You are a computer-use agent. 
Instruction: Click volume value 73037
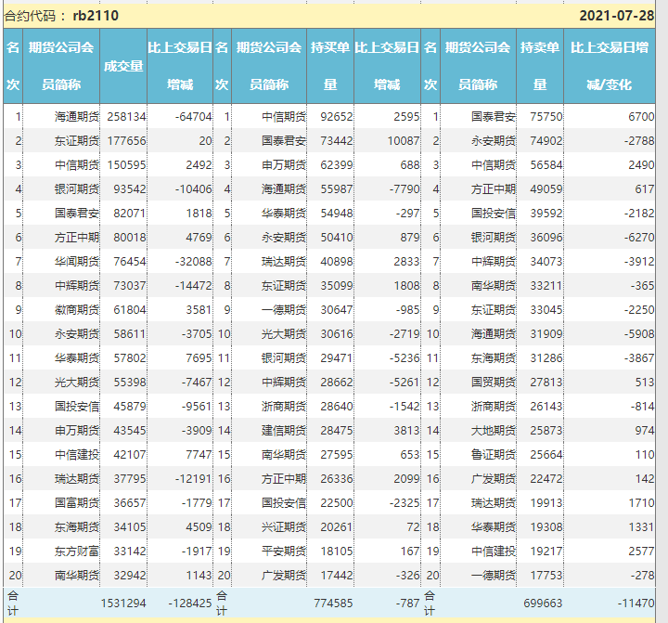130,285
